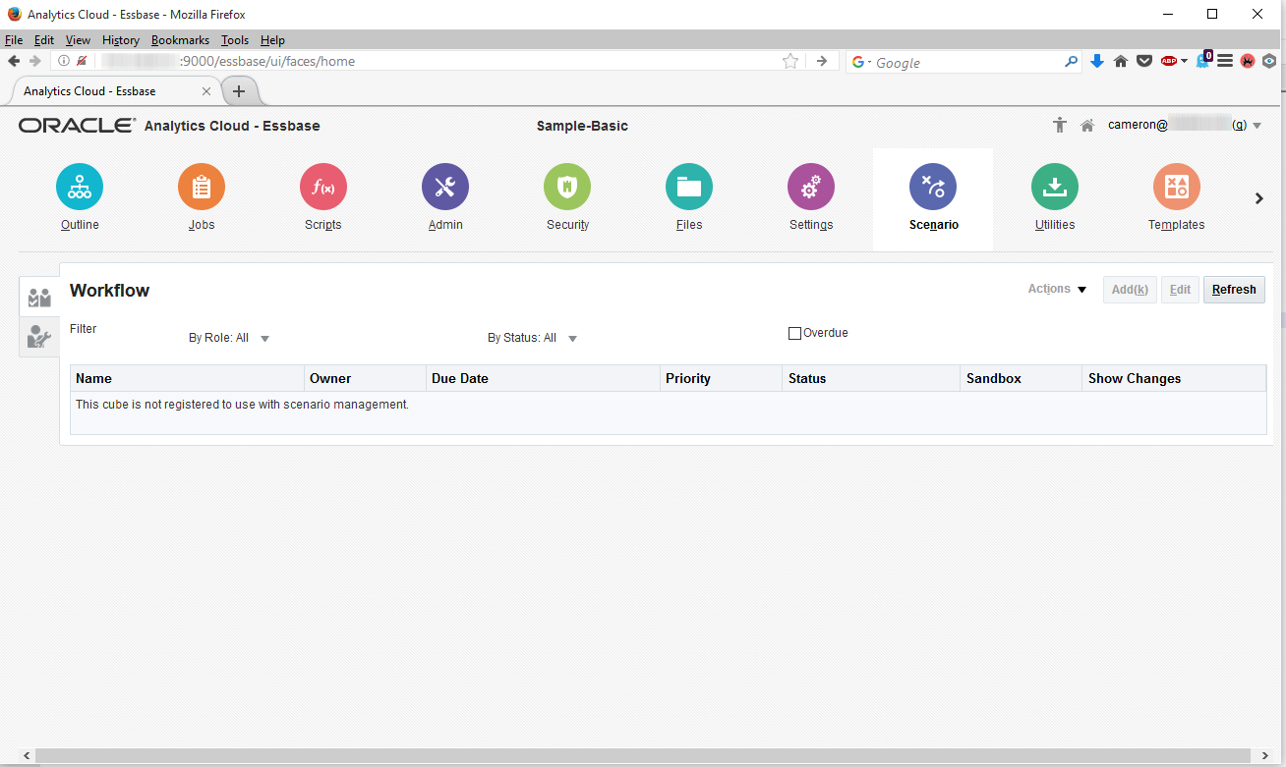Open the History menu
The image size is (1286, 767).
121,40
